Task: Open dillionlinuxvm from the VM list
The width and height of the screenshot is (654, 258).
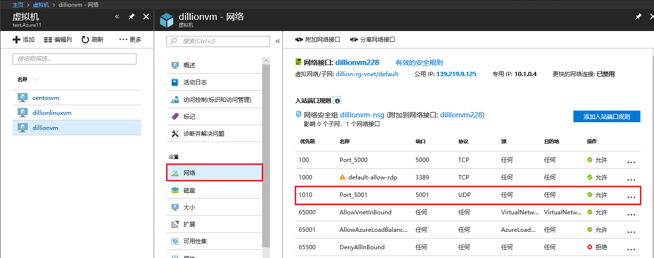Action: [x=51, y=113]
